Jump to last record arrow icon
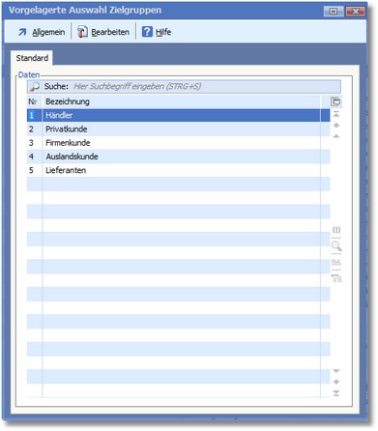This screenshot has height=431, width=378. (336, 393)
